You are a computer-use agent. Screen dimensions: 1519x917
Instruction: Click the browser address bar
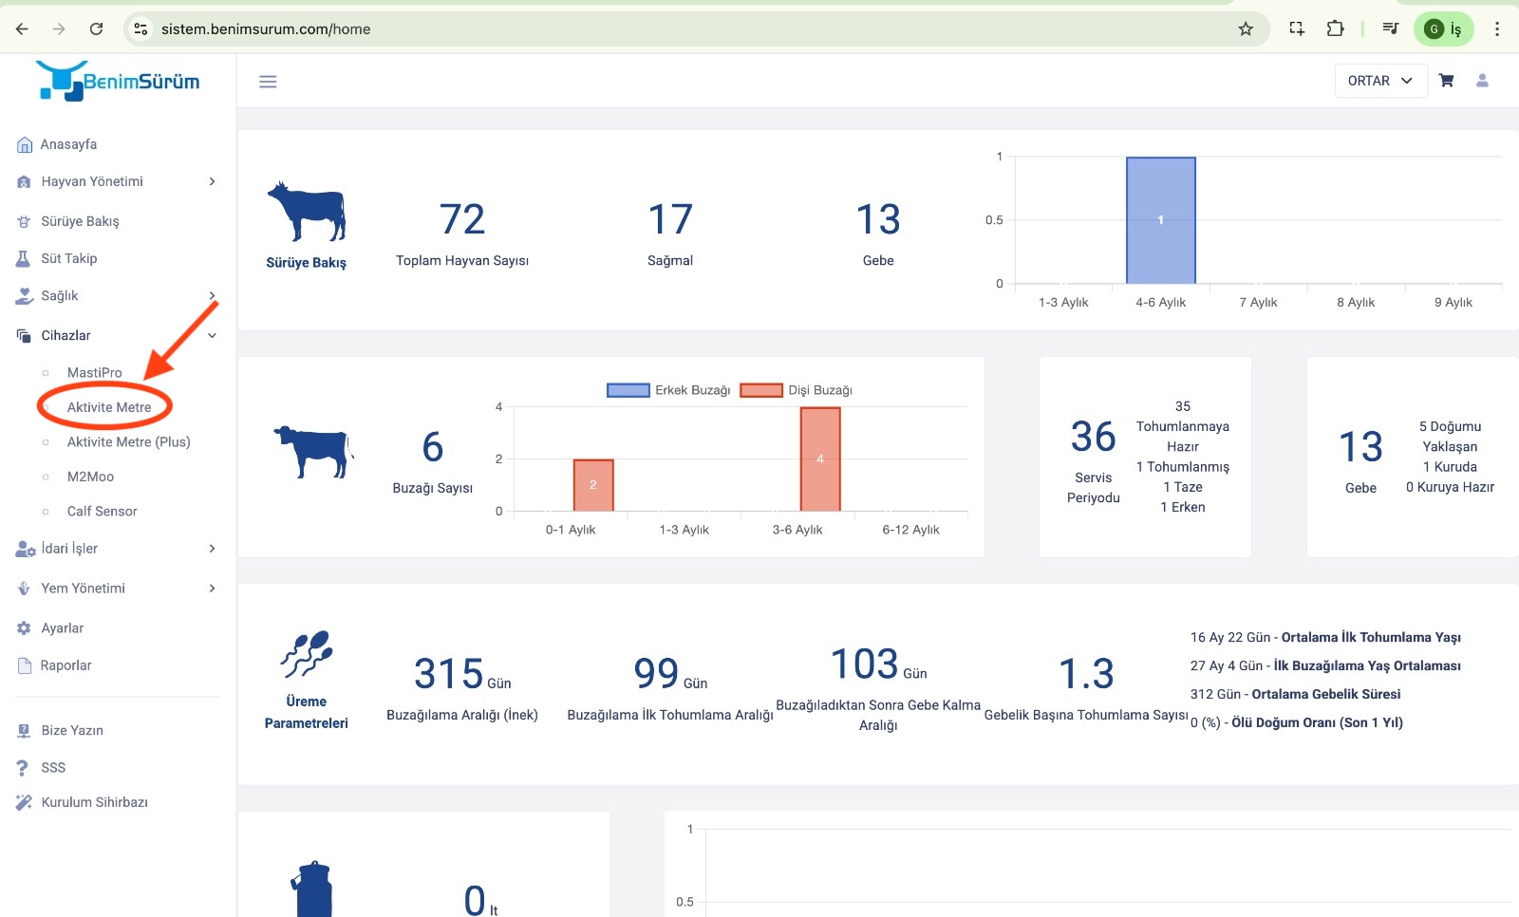(665, 28)
